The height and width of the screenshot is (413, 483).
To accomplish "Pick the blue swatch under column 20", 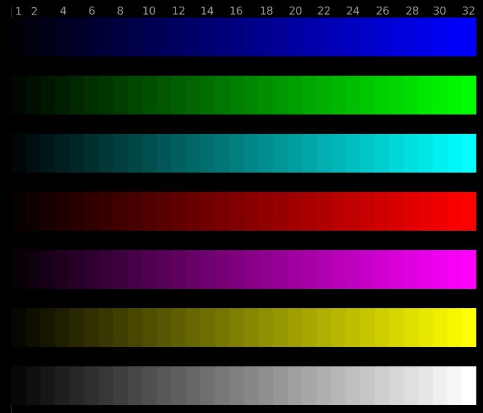I will coord(295,37).
